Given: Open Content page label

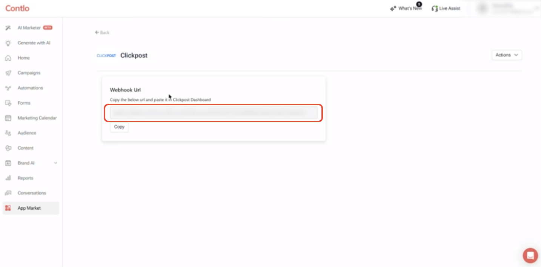Looking at the screenshot, I should click(x=26, y=148).
